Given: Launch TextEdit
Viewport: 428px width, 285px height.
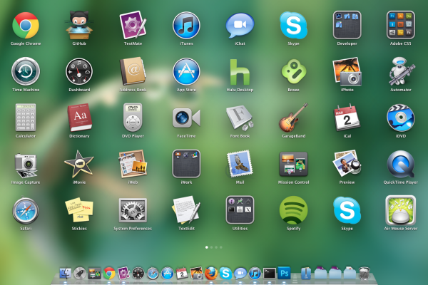Looking at the screenshot, I should click(x=186, y=210).
